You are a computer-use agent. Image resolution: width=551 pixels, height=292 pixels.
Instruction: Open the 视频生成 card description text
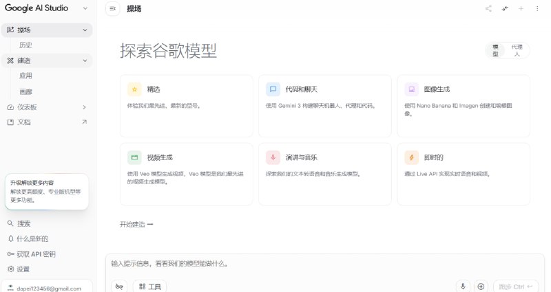coord(185,178)
